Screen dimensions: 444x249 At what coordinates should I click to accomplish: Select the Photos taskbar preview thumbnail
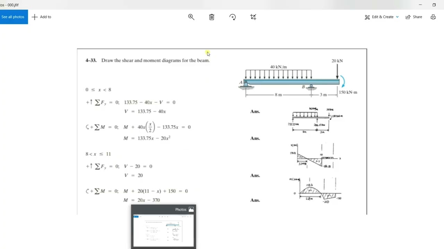(163, 230)
